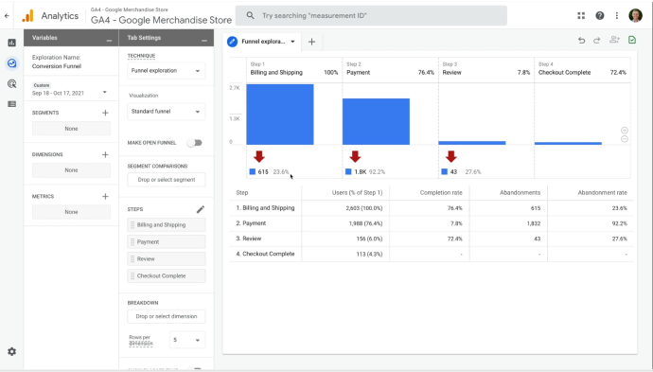Click the Drop or select dimension box

(x=167, y=316)
